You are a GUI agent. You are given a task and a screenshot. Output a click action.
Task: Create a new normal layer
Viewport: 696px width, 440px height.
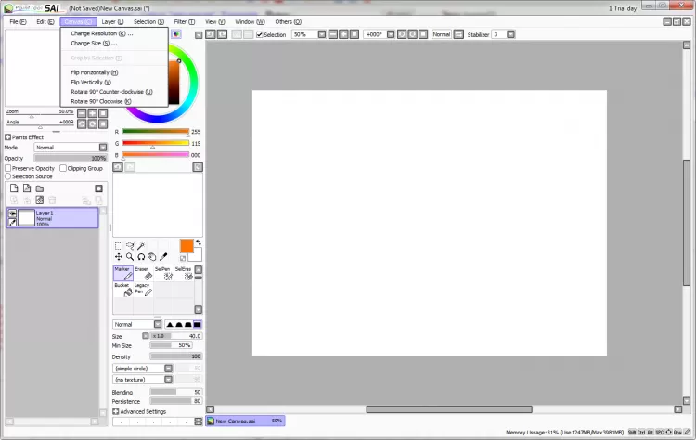[x=14, y=188]
